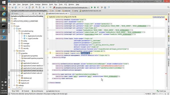Click the Redo arrow icon
The height and width of the screenshot is (95, 170).
[x=23, y=7]
